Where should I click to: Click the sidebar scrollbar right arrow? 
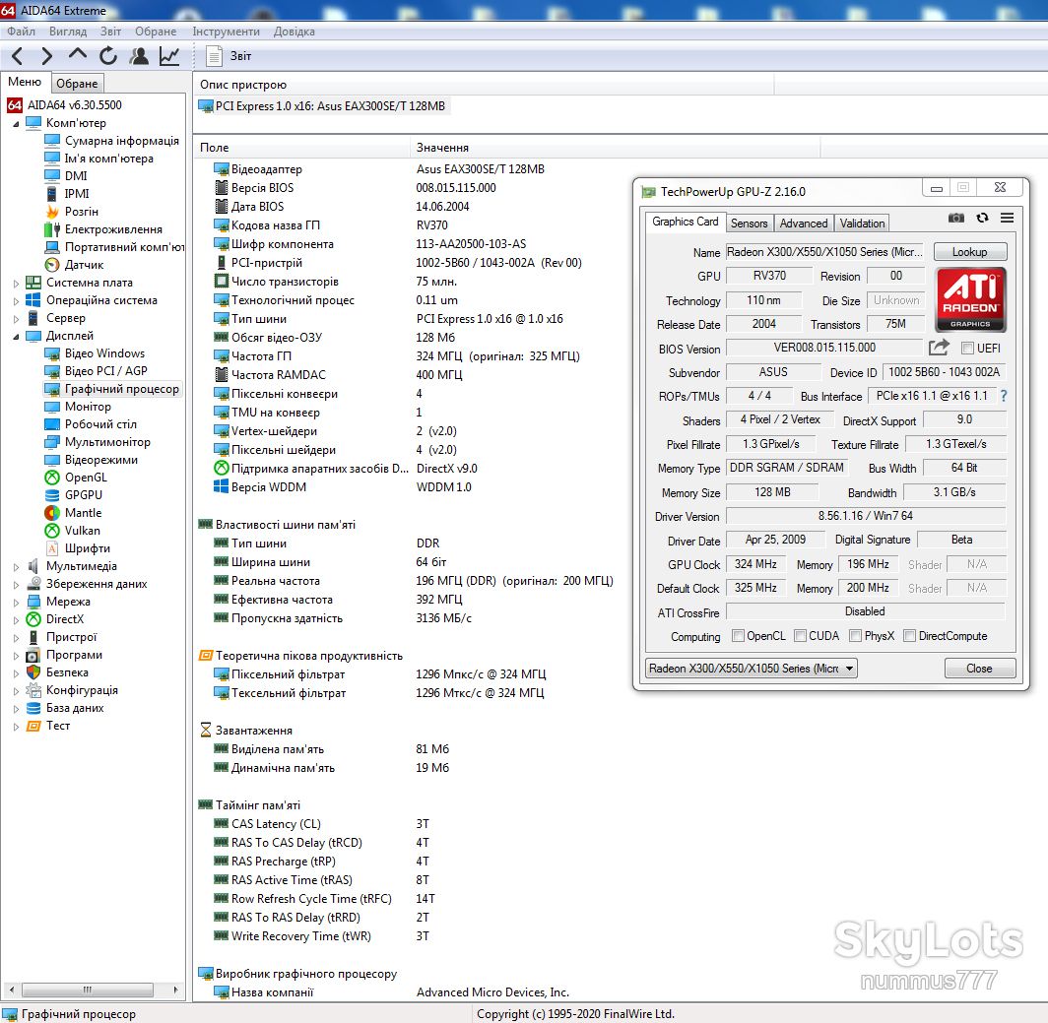pos(175,990)
